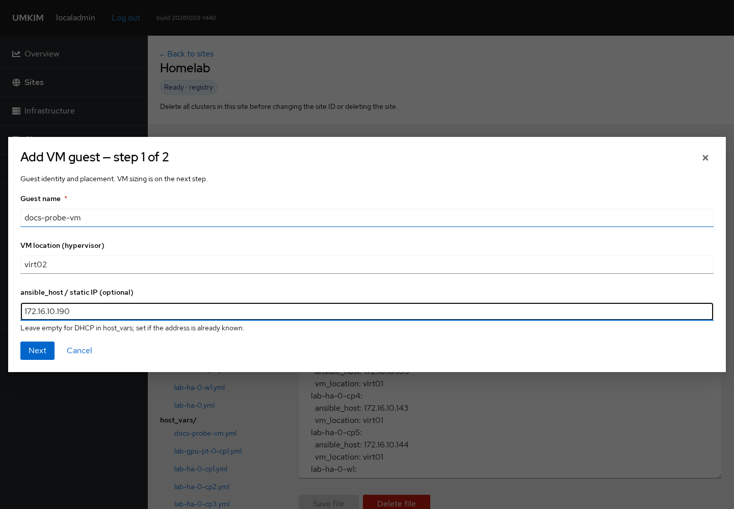Click the textarea resize handle
Screen dimensions: 734x509
pyautogui.click(x=719, y=475)
